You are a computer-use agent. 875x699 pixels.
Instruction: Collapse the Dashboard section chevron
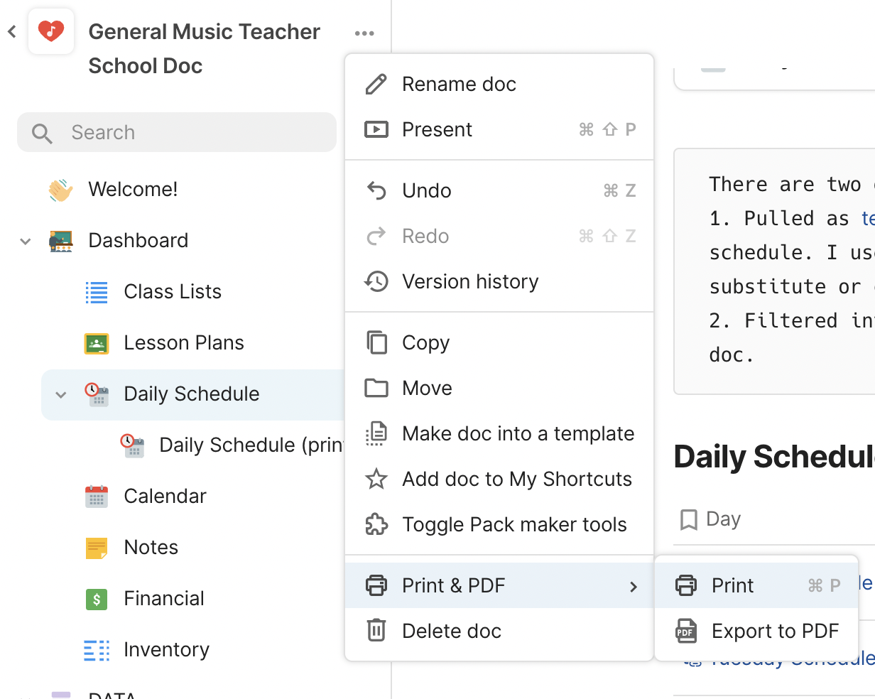pyautogui.click(x=26, y=241)
